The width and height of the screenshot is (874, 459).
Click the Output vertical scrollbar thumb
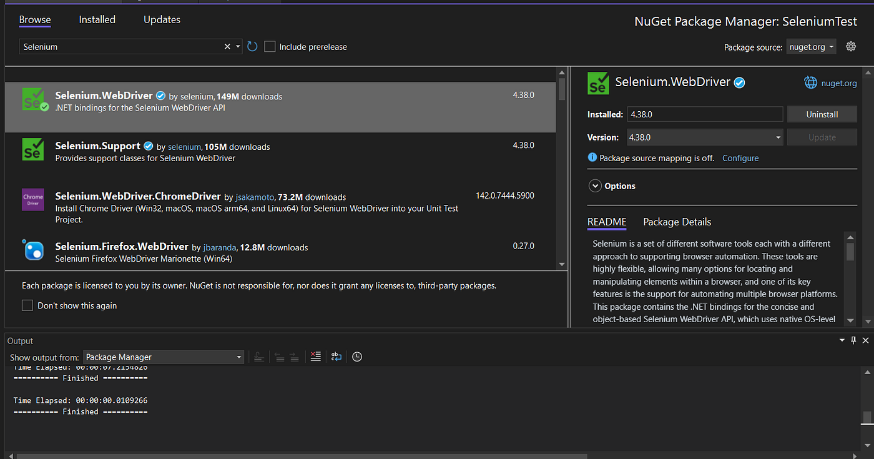867,418
